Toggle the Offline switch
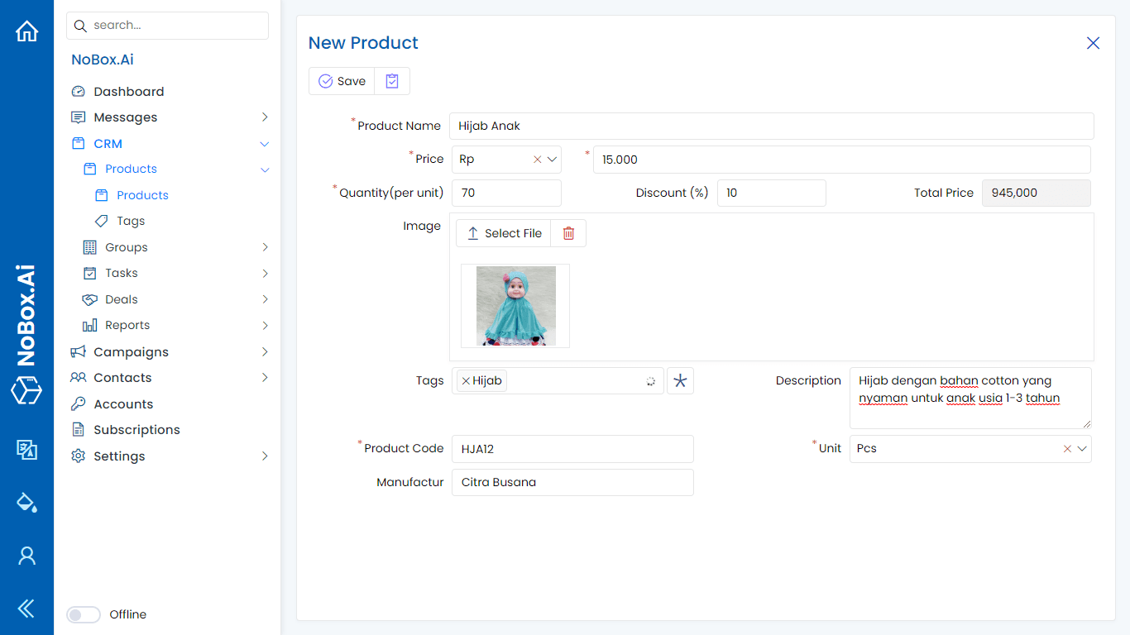The image size is (1130, 635). click(x=83, y=614)
